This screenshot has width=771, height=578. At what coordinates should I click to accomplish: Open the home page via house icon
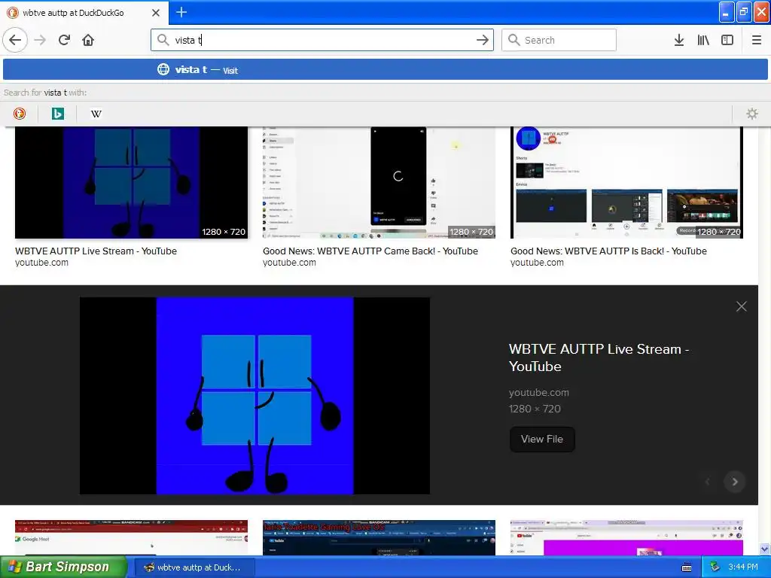(x=88, y=40)
